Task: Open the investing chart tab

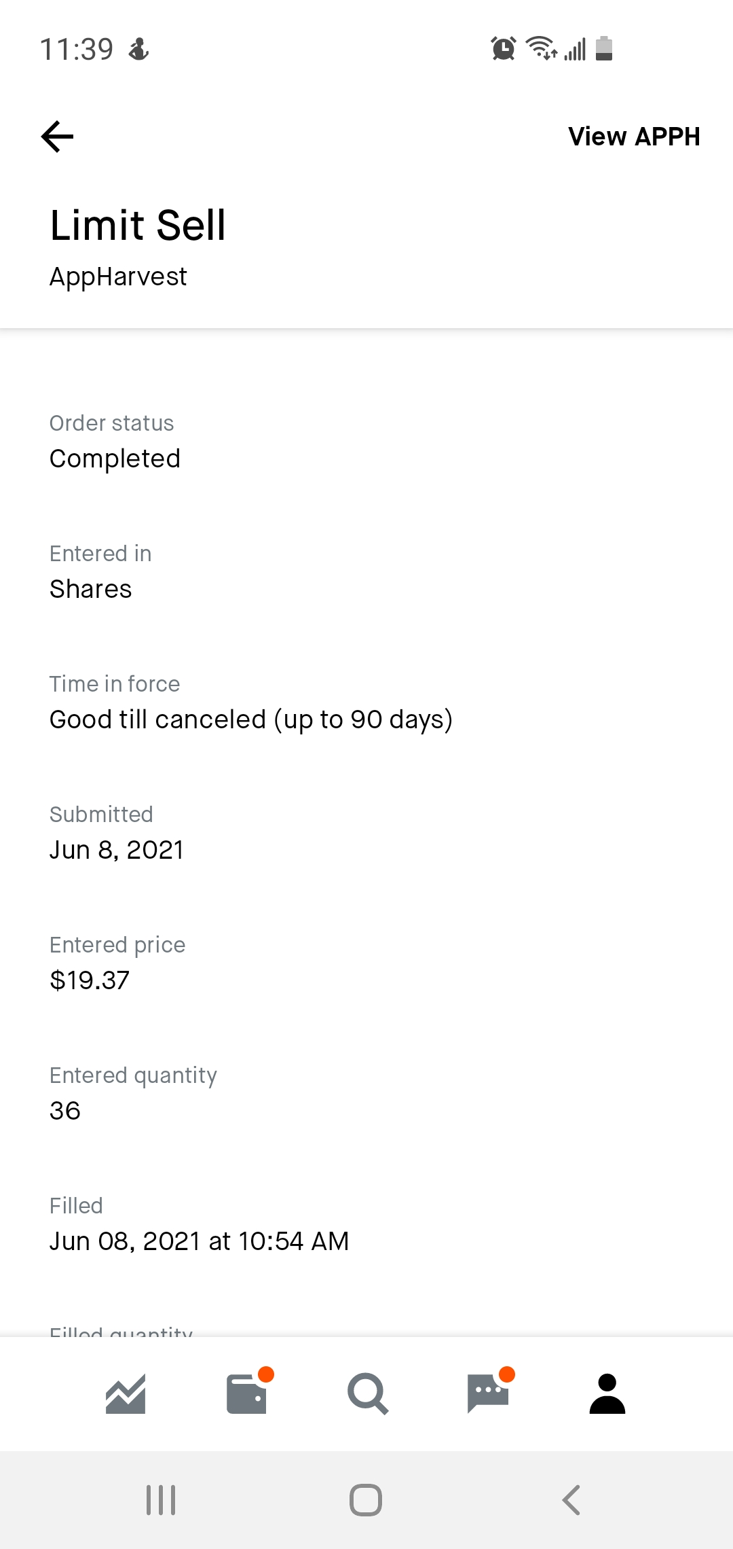Action: 126,1393
